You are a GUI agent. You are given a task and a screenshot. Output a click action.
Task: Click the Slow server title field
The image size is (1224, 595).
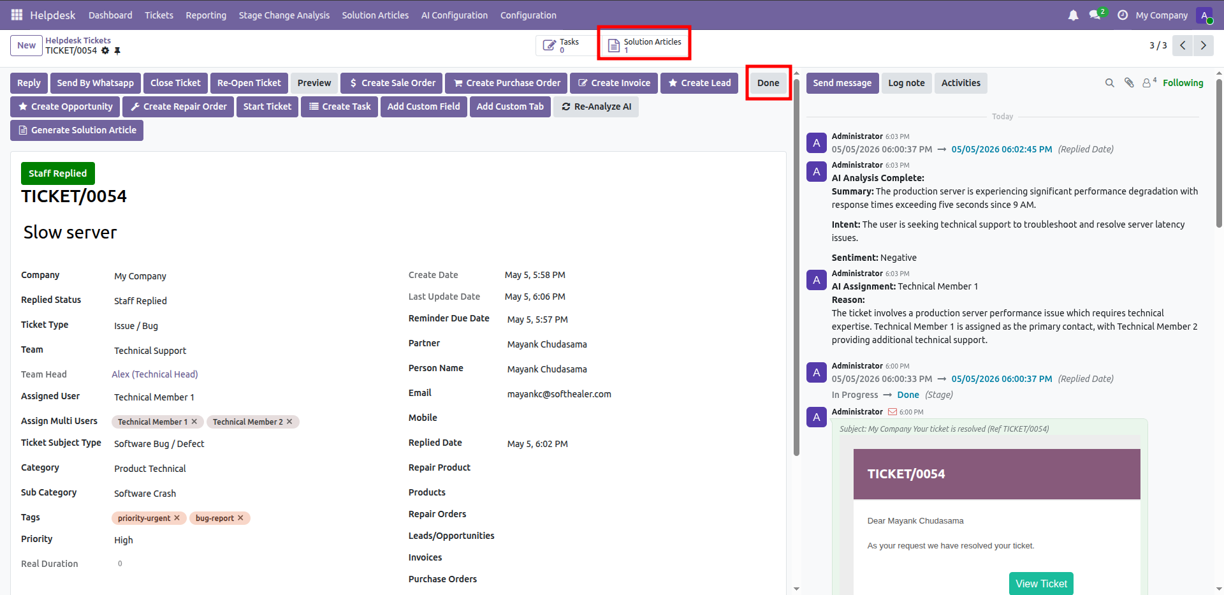point(70,232)
